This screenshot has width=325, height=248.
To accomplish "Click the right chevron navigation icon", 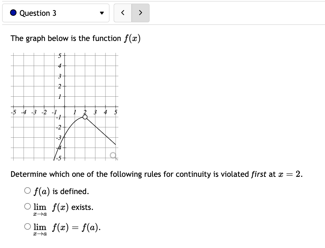I will (x=141, y=13).
